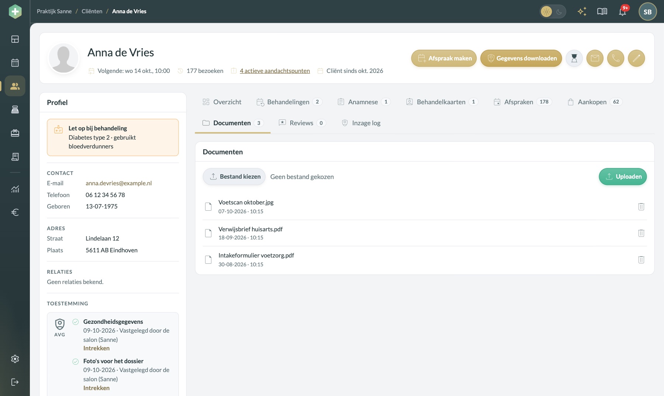The image size is (664, 396).
Task: Open the clients icon in sidebar
Action: [15, 86]
